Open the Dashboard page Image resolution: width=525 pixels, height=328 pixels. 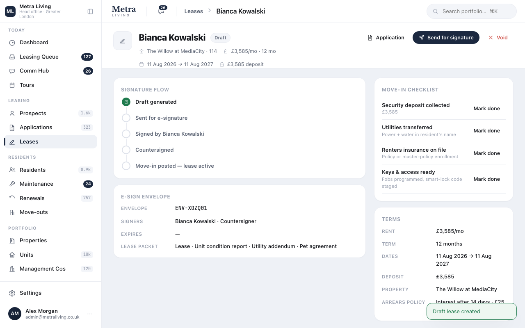[x=50, y=43]
